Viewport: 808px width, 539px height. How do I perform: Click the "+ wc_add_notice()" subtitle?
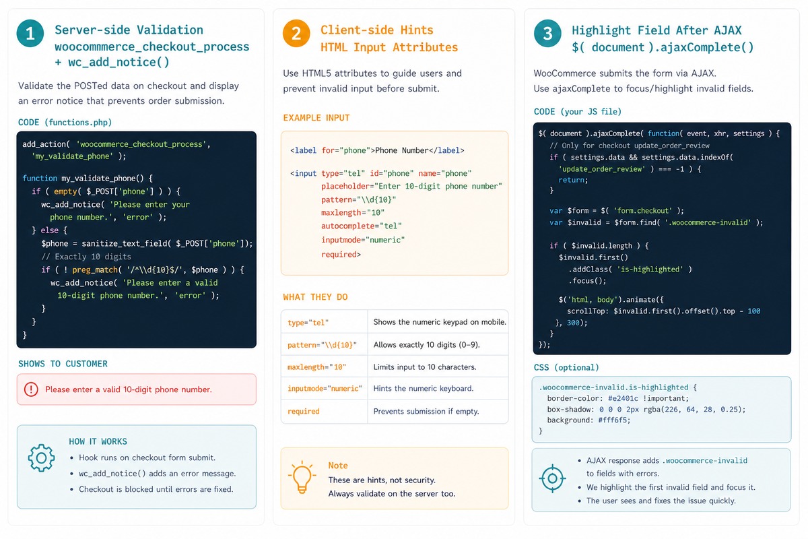[112, 63]
